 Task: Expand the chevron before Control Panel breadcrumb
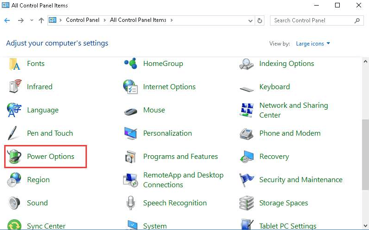point(61,20)
